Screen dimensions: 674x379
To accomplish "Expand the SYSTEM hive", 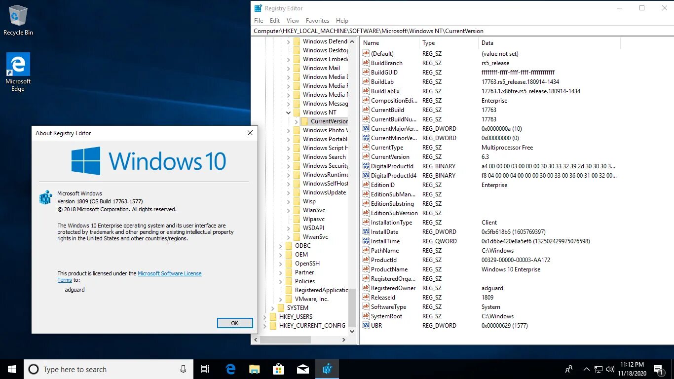I will point(273,308).
